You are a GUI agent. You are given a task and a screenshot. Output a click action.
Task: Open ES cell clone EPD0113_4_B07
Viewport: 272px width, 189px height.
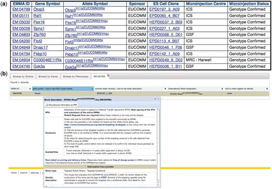point(164,41)
